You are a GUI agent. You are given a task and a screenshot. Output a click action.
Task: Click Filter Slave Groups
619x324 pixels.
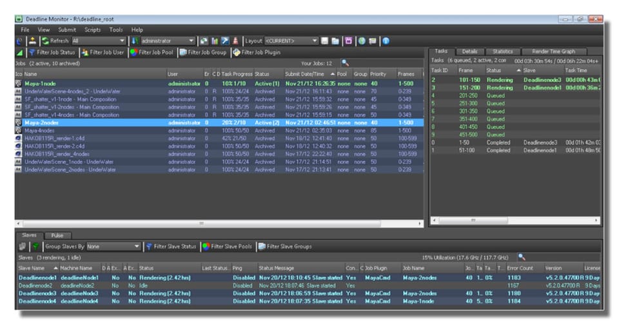(x=285, y=246)
